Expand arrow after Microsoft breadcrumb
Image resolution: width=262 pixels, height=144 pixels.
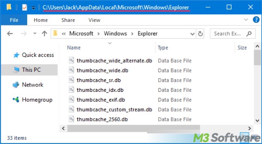pos(99,34)
